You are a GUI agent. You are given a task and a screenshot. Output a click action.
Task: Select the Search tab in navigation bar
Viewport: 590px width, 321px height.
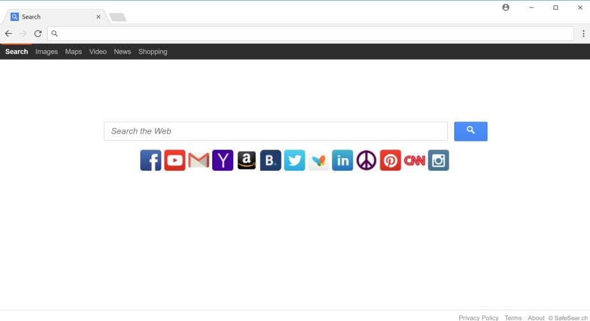[17, 52]
